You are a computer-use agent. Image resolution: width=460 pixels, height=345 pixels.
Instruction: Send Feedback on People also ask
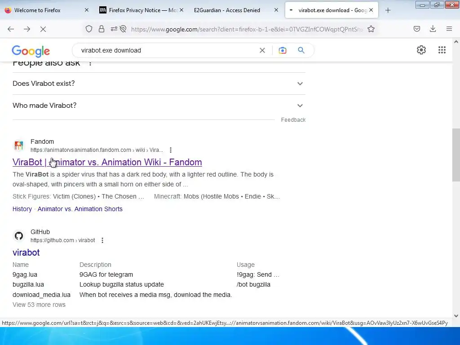pyautogui.click(x=293, y=120)
